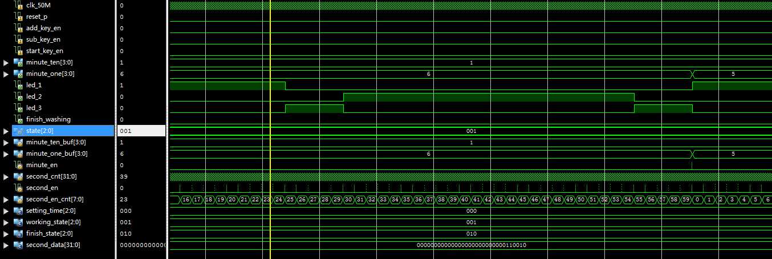
Task: Click the led_1 output signal icon
Action: coord(18,85)
